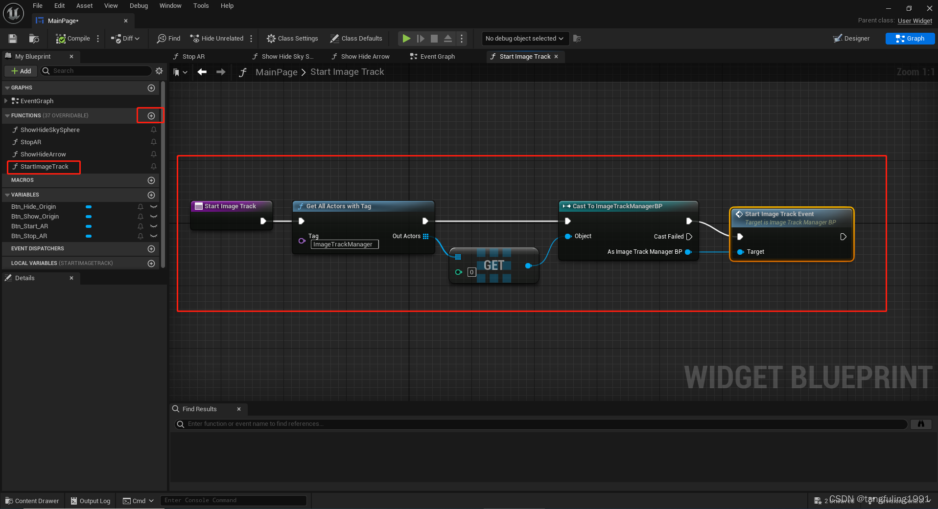The image size is (938, 509).
Task: Select the StopAR function
Action: tap(31, 142)
